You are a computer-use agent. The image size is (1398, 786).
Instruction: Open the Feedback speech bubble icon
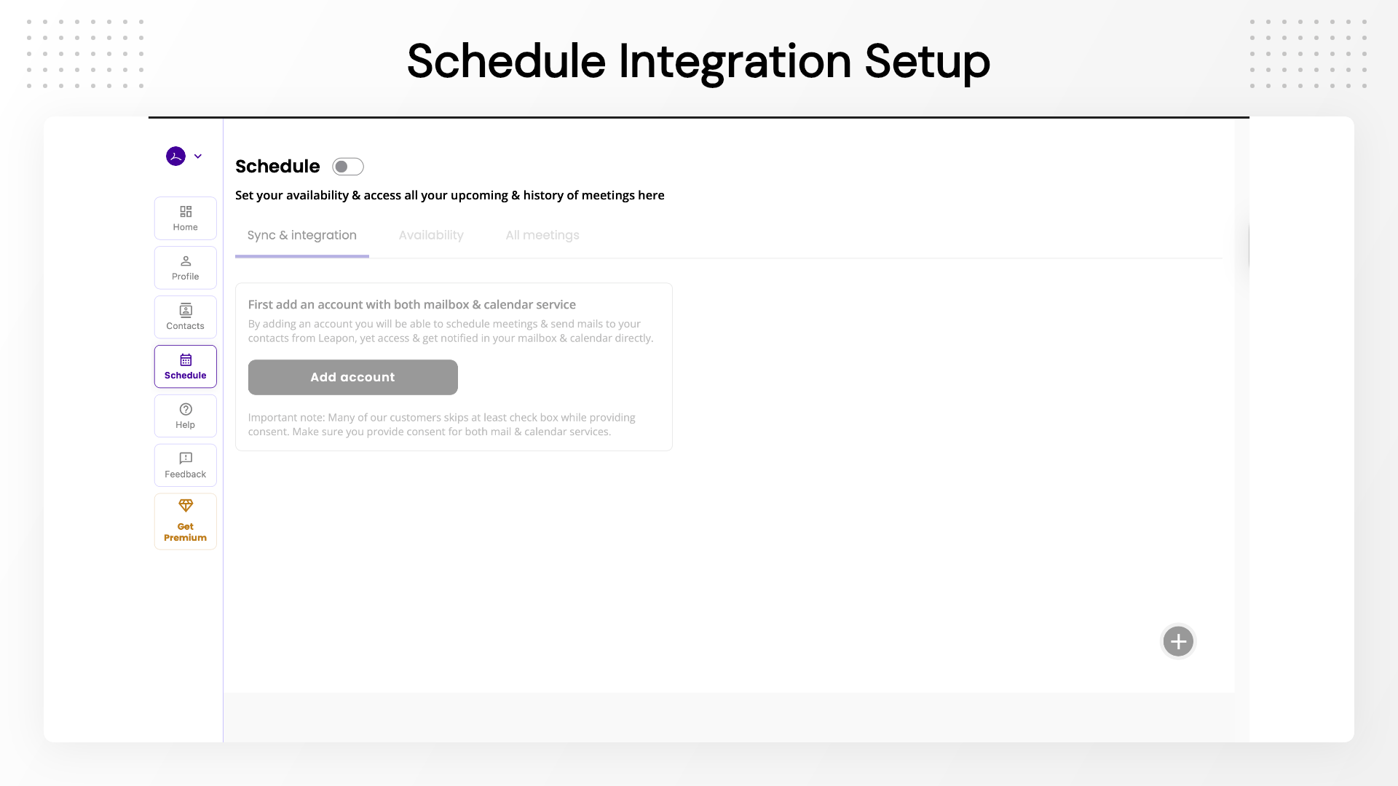[186, 458]
